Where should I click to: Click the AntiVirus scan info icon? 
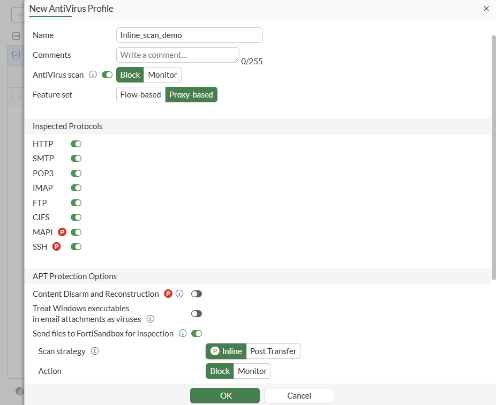(x=93, y=75)
